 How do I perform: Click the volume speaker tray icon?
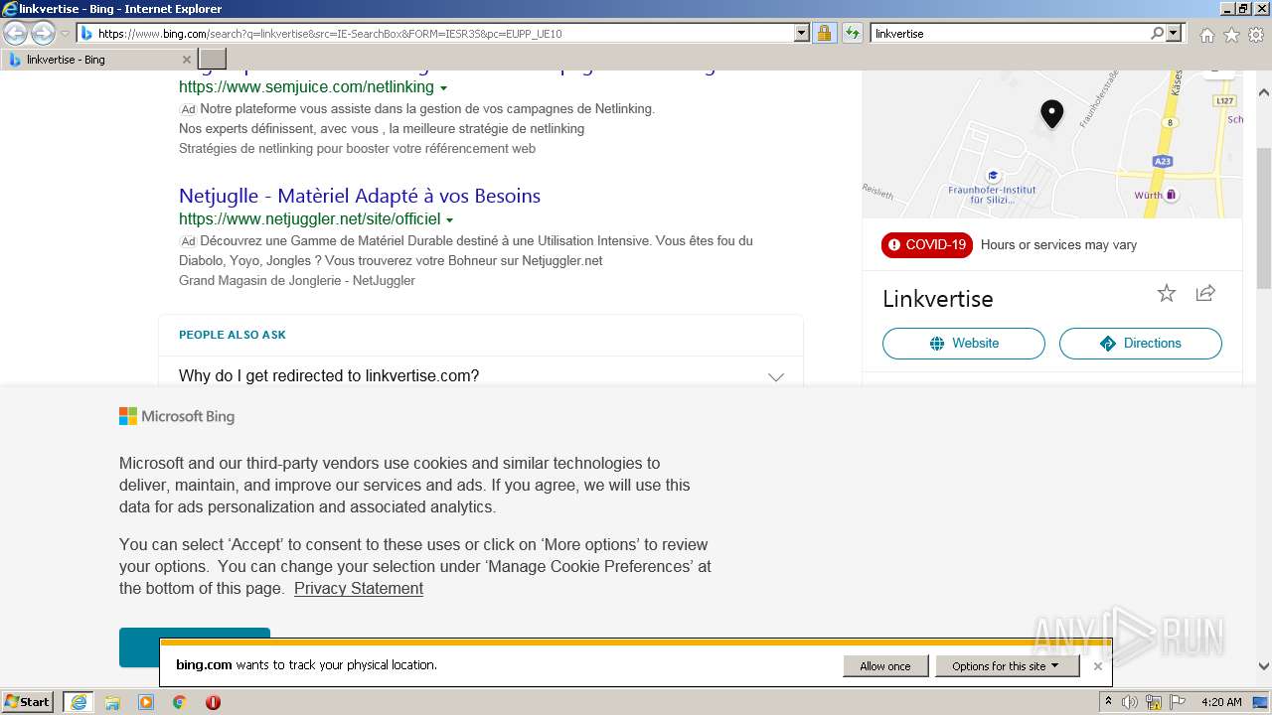pos(1131,702)
